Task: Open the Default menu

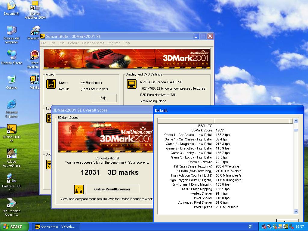Action: [x=73, y=43]
